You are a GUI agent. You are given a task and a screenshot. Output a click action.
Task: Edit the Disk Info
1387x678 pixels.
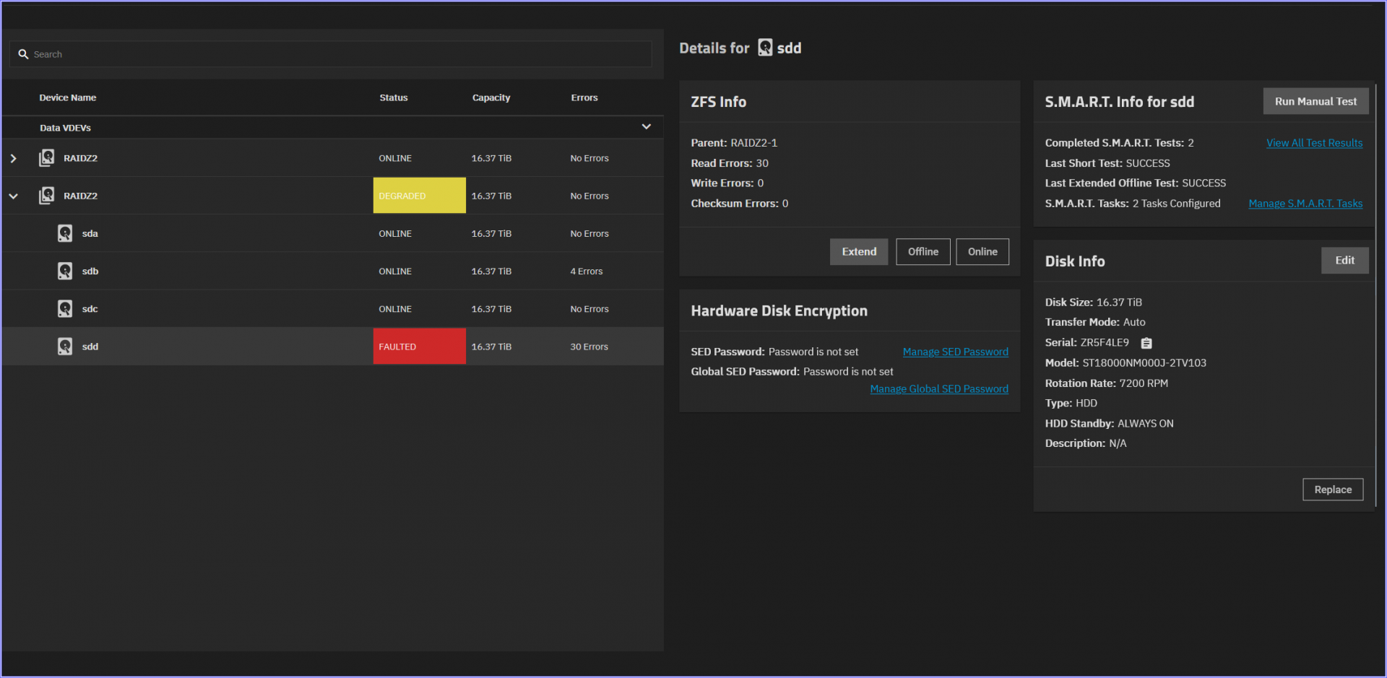1344,261
